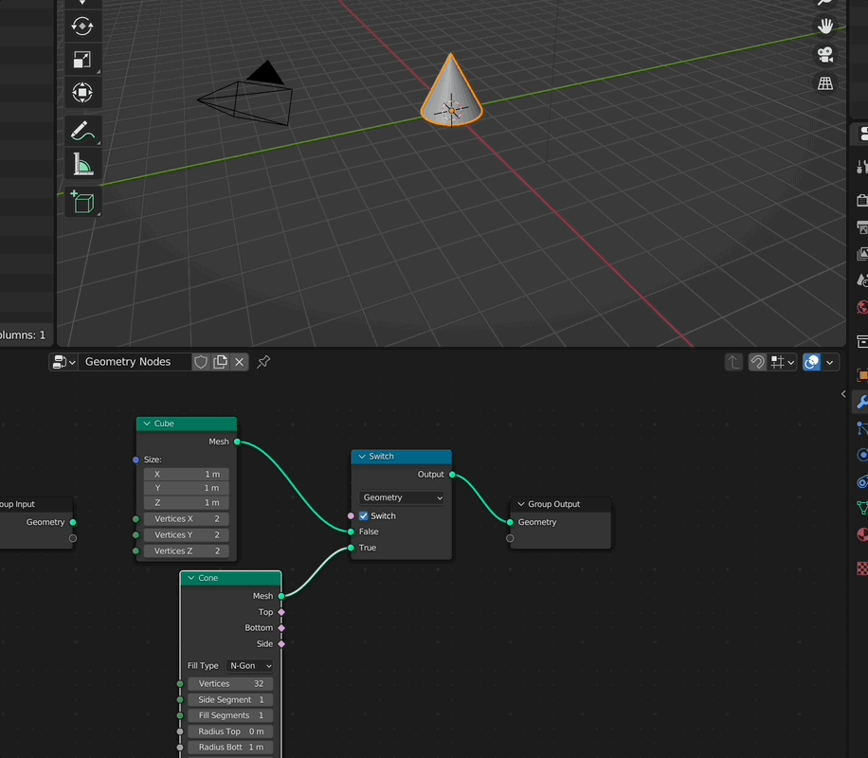This screenshot has height=758, width=868.
Task: Click Cone Radius Bottom field
Action: 230,748
